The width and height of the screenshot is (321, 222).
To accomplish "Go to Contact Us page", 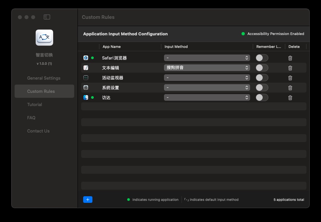I will (38, 131).
